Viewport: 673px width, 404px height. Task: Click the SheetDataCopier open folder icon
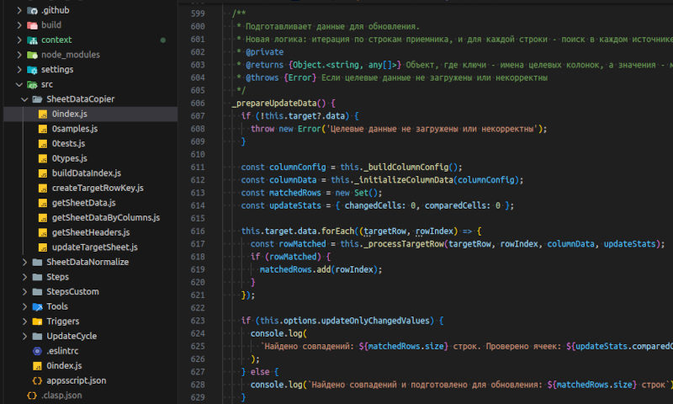tap(37, 99)
